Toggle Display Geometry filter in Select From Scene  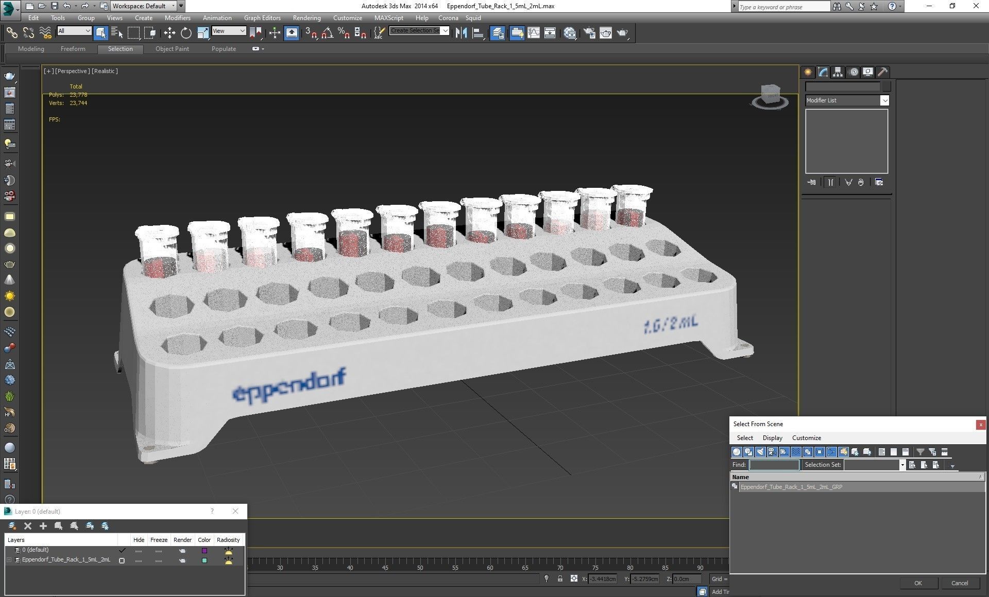(x=737, y=452)
